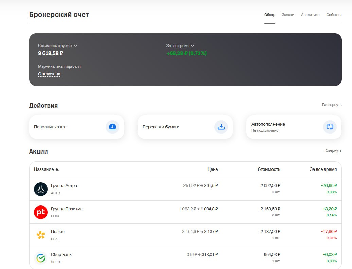Click the top-up account download icon
Viewport: 352px width, 269px height.
pos(112,127)
